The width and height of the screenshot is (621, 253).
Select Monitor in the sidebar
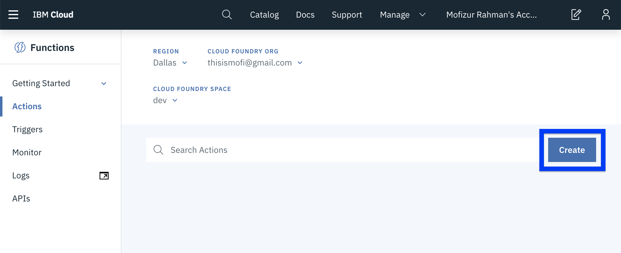(27, 153)
